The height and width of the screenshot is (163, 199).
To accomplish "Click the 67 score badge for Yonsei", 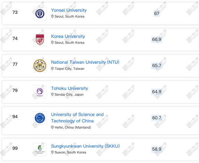I will (157, 14).
